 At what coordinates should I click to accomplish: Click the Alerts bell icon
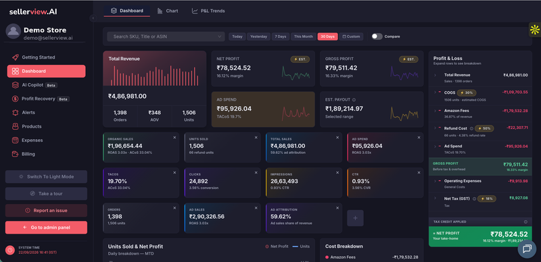point(15,112)
